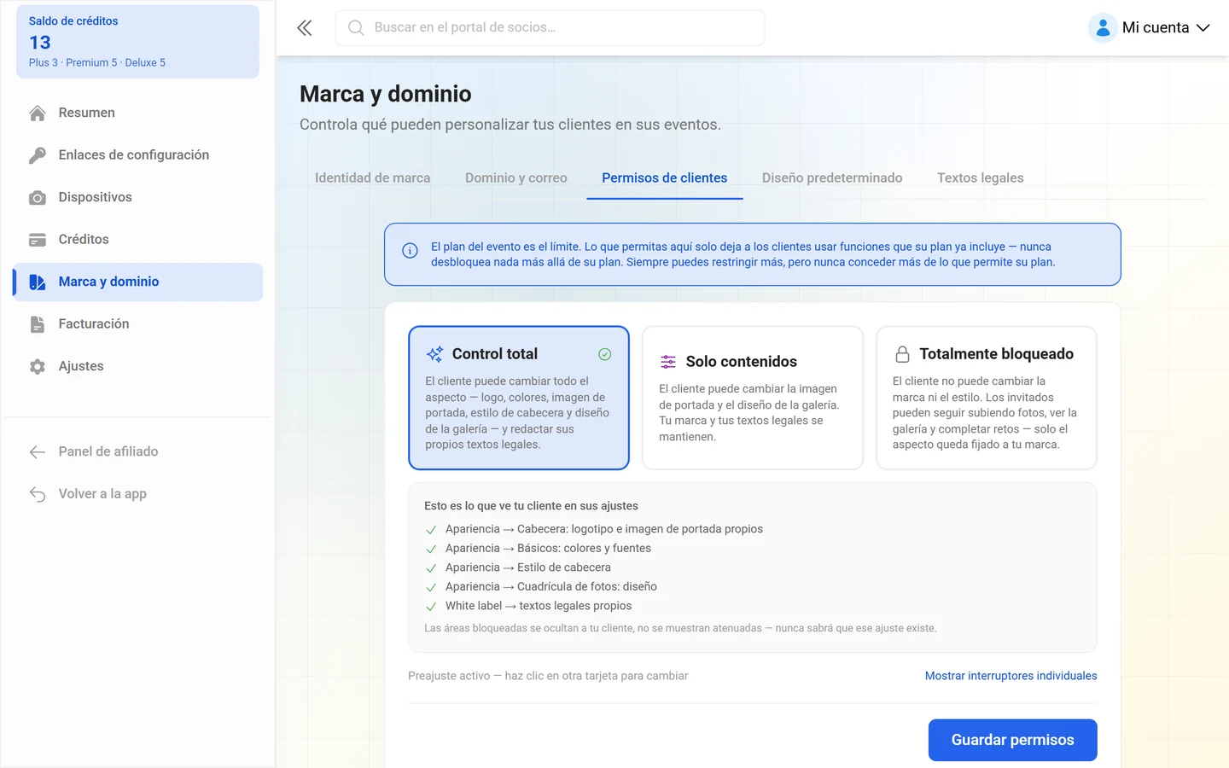1229x768 pixels.
Task: Select the Control total preset card
Action: (x=519, y=398)
